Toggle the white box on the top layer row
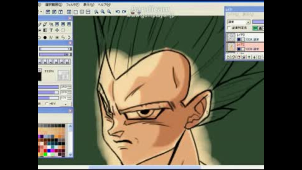Viewport: 302px width, 170px height. (x=243, y=39)
